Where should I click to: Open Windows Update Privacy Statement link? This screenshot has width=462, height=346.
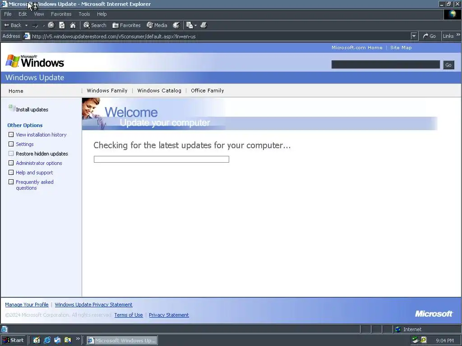coord(93,305)
